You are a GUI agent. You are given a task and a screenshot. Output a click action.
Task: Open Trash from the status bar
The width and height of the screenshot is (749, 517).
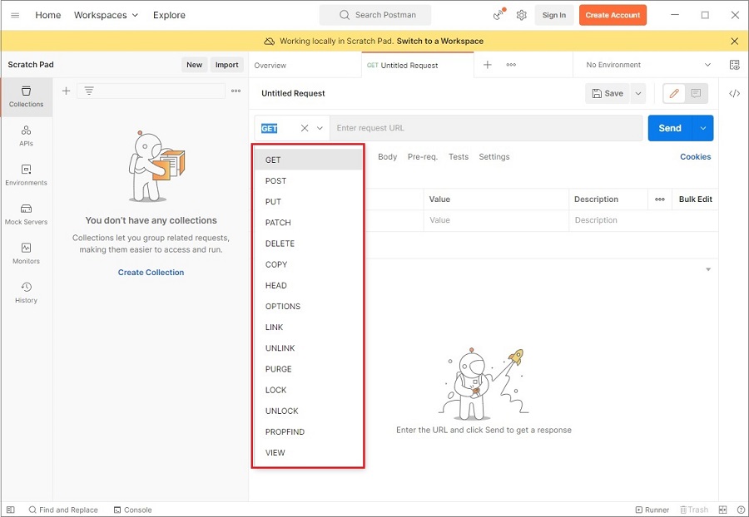[694, 510]
